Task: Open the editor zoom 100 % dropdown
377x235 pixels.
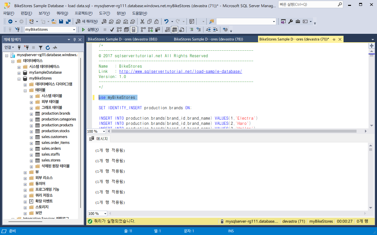Action: click(x=104, y=131)
